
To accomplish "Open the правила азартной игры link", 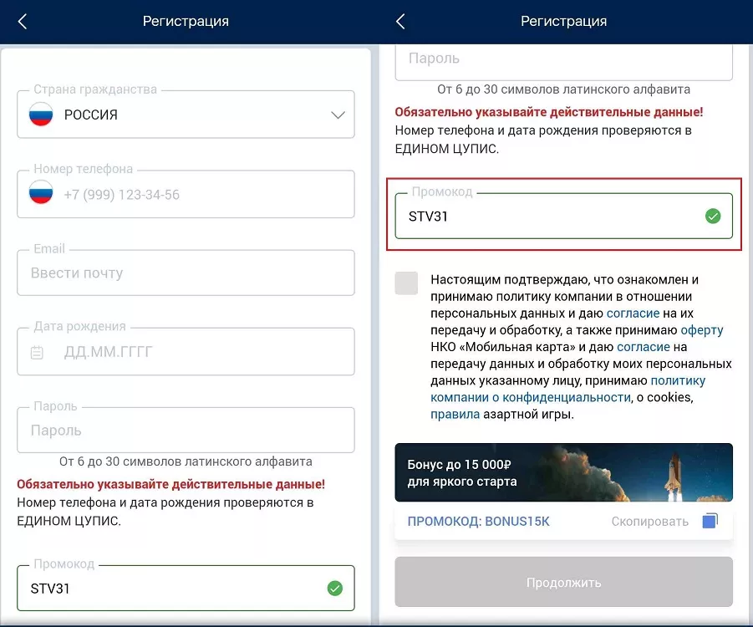I will point(455,414).
